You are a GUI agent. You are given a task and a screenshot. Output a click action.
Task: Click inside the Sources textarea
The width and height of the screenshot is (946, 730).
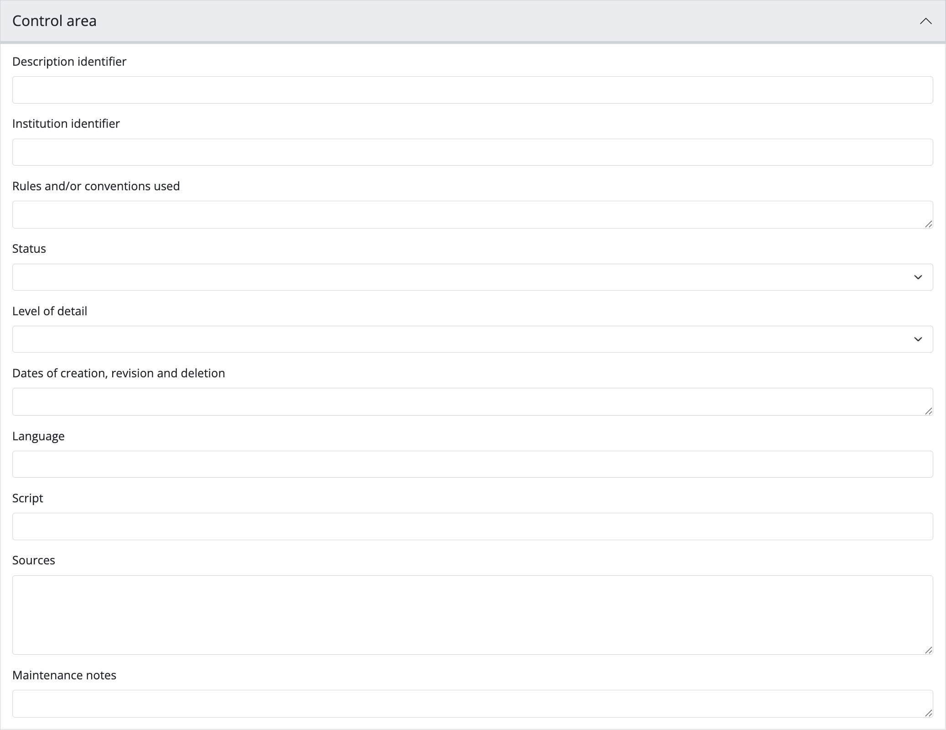[x=472, y=615]
